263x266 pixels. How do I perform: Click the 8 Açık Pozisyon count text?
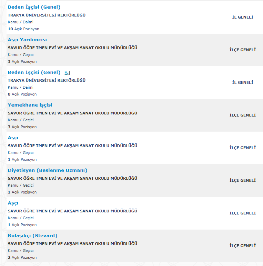tap(22, 94)
